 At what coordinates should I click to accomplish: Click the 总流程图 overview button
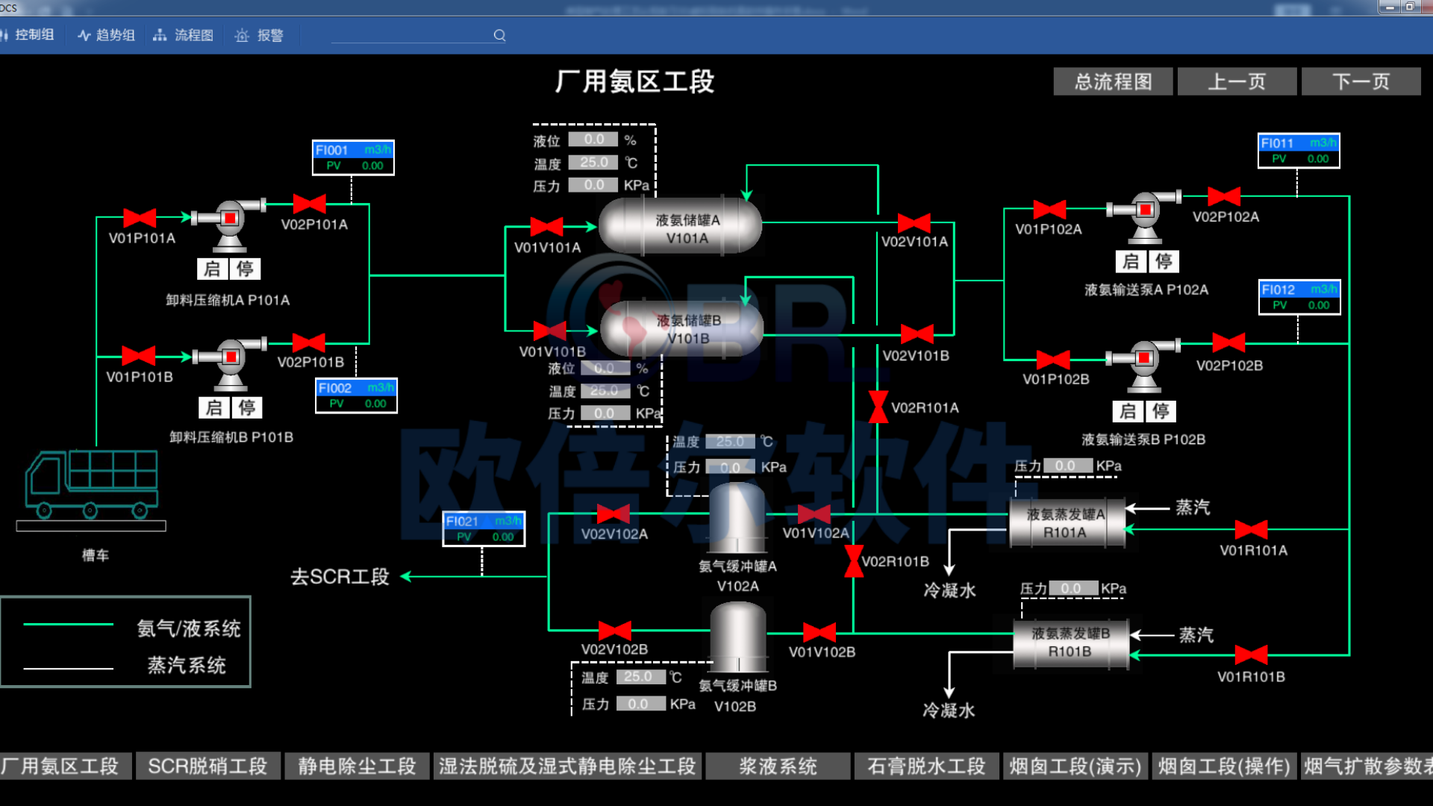point(1113,81)
